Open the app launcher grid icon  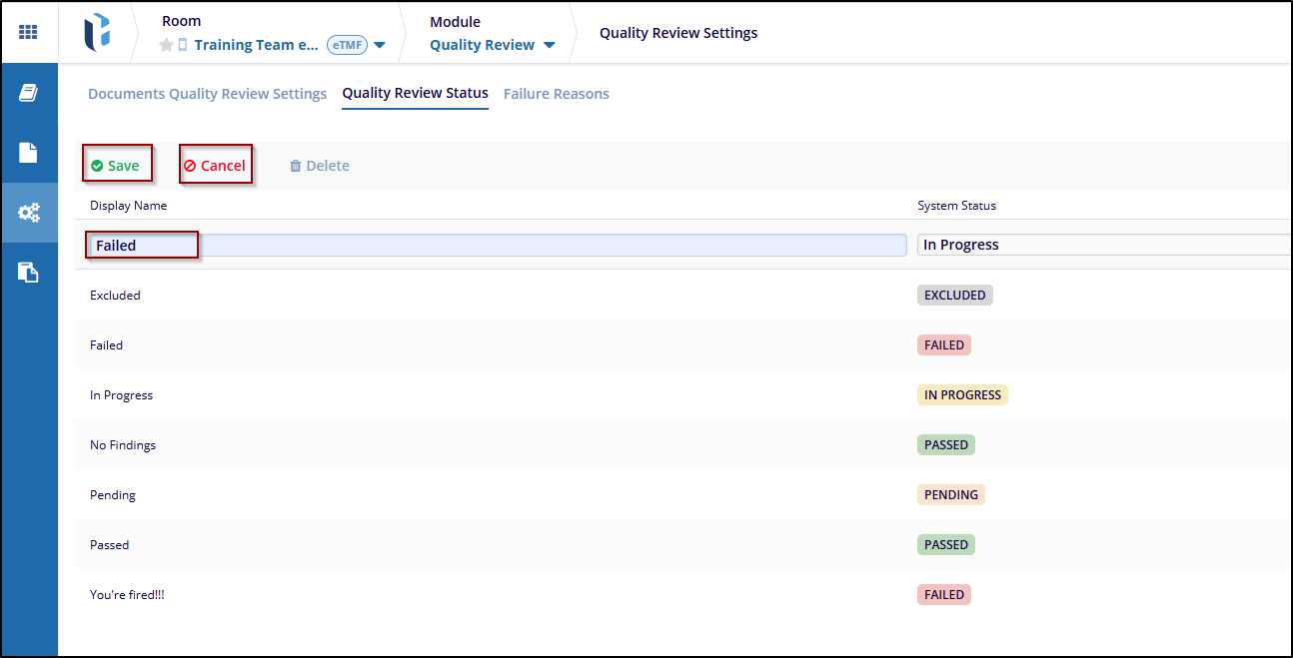click(28, 32)
